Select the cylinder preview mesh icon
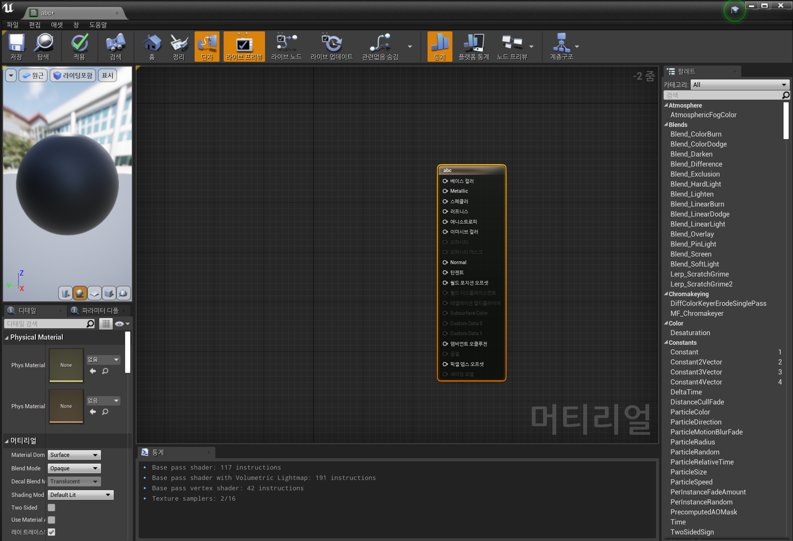The height and width of the screenshot is (541, 793). (x=65, y=293)
